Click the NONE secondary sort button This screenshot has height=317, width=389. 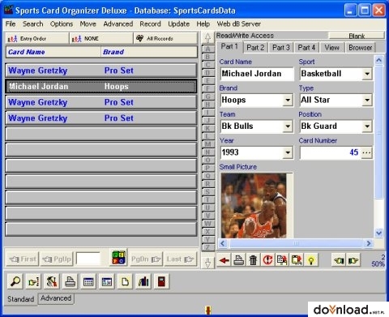click(x=101, y=38)
